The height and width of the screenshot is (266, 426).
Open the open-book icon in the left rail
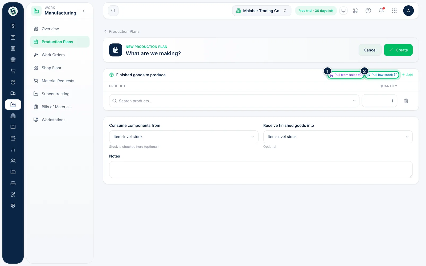(13, 127)
